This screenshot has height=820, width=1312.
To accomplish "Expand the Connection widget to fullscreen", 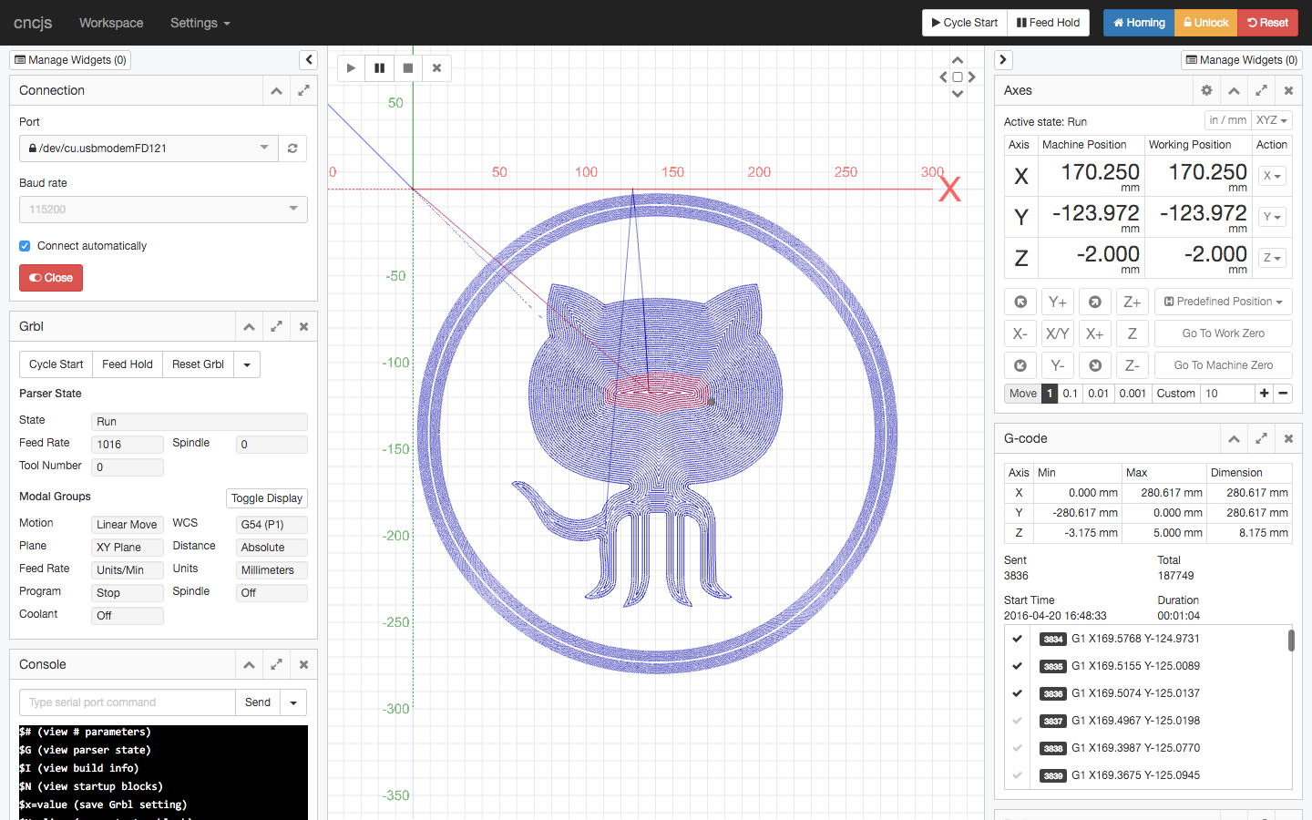I will point(303,90).
